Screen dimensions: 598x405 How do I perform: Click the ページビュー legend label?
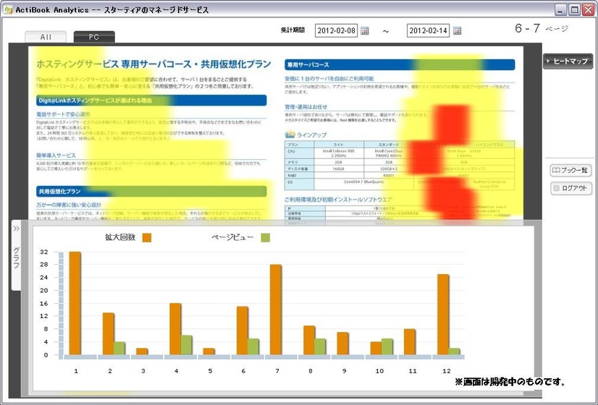(x=232, y=237)
